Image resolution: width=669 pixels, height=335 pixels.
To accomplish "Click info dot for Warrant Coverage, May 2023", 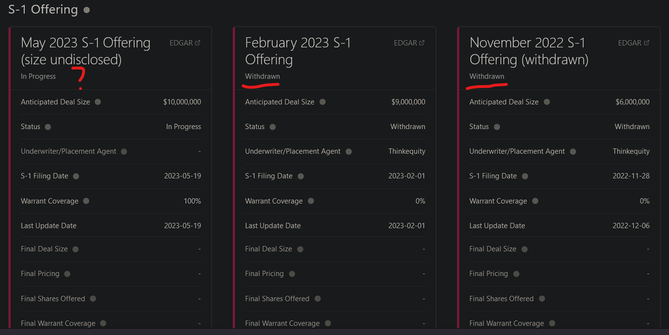I will [x=86, y=201].
